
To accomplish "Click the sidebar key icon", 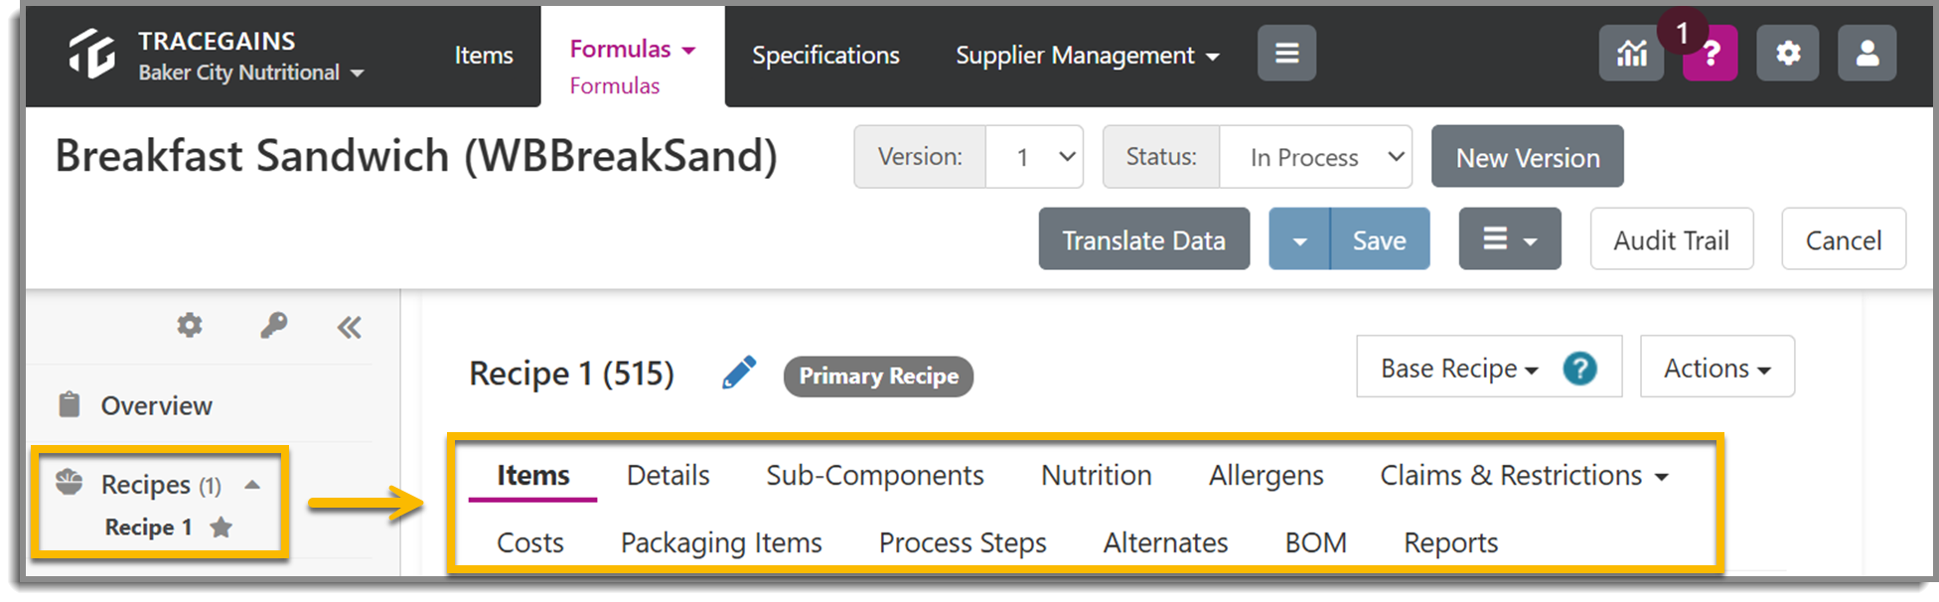I will click(x=274, y=325).
